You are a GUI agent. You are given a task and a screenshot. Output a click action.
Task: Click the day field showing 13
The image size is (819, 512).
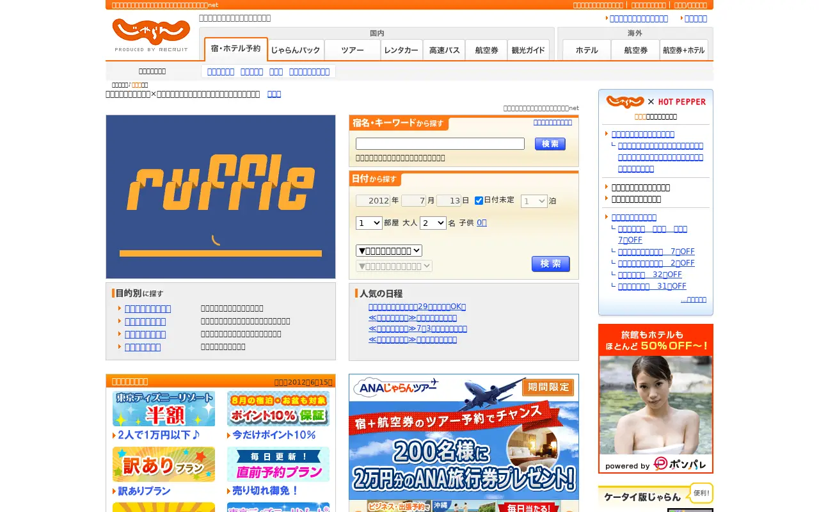(x=449, y=201)
